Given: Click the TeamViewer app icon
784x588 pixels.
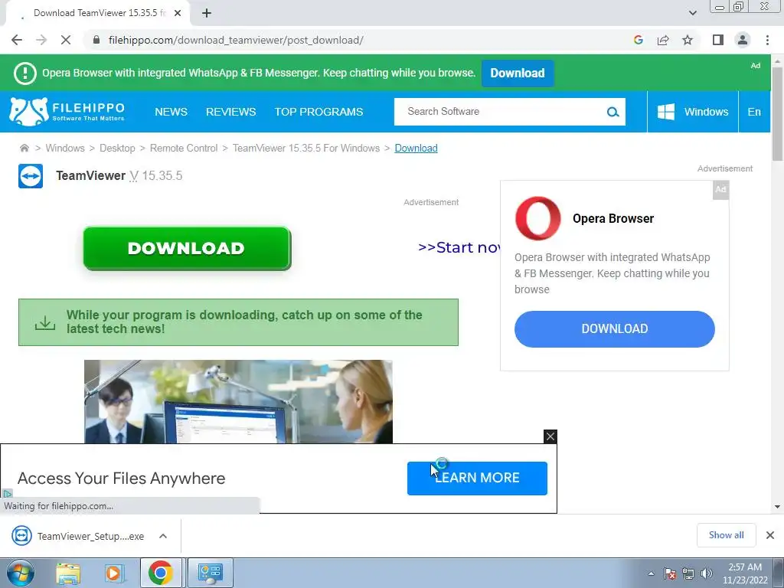Looking at the screenshot, I should 31,176.
